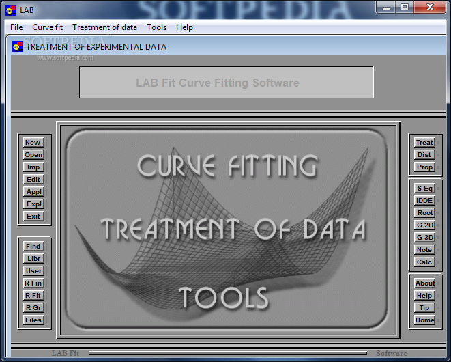451x362 pixels.
Task: Click the R Fin button
Action: coord(33,283)
